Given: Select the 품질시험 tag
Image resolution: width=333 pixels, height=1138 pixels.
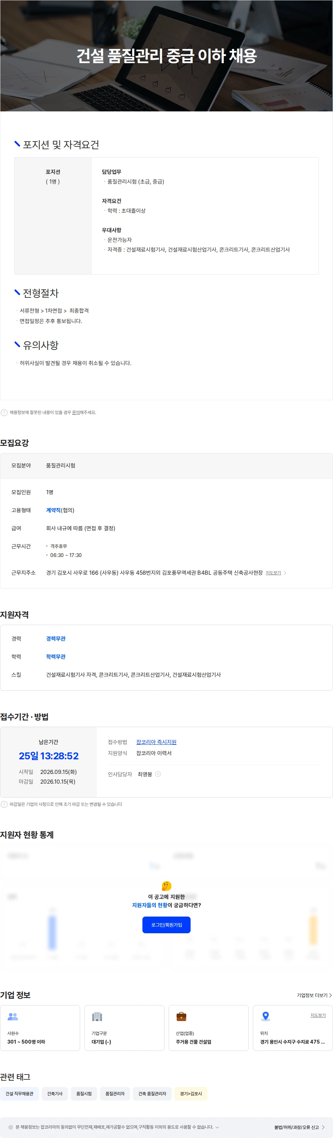Looking at the screenshot, I should pos(84,1093).
